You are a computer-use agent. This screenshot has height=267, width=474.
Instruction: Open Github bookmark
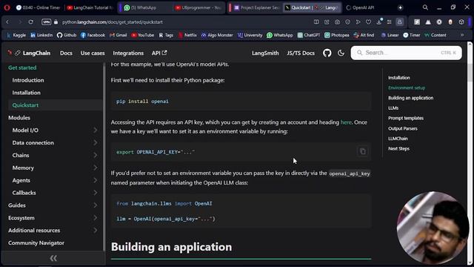(x=67, y=35)
